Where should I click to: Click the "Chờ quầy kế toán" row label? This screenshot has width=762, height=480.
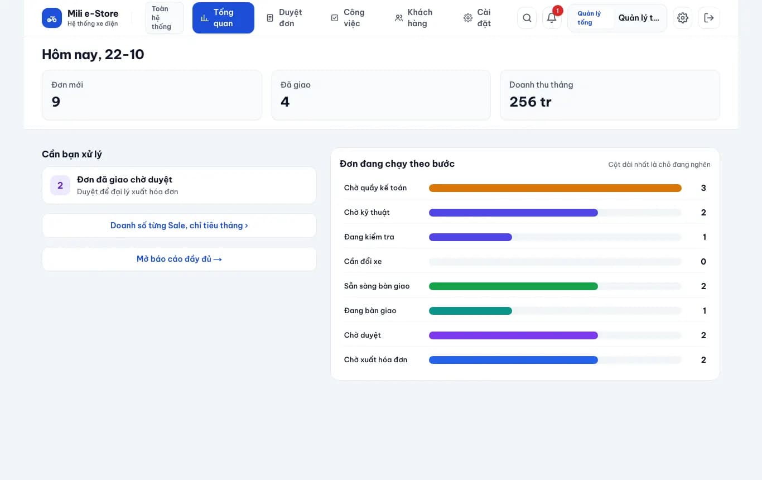tap(375, 188)
